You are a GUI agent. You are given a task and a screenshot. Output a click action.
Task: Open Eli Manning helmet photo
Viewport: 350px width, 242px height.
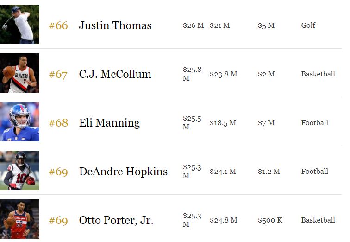(19, 121)
